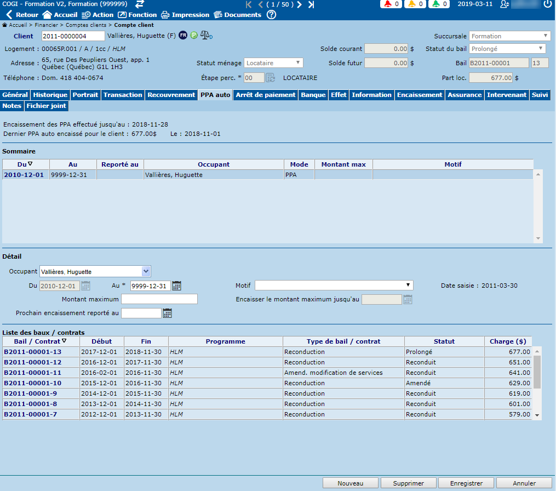Expand the Motif dropdown
Viewport: 556px width, 491px height.
pyautogui.click(x=408, y=285)
